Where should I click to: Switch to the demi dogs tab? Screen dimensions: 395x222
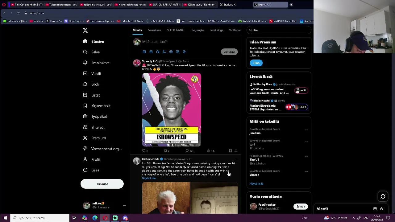point(216,30)
